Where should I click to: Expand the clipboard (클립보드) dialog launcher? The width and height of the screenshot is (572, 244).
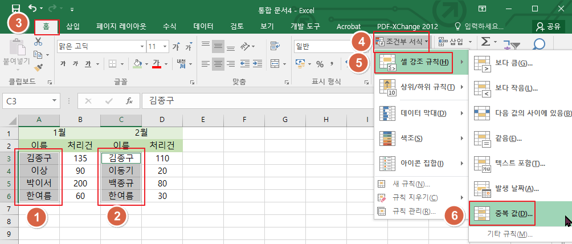tap(50, 83)
